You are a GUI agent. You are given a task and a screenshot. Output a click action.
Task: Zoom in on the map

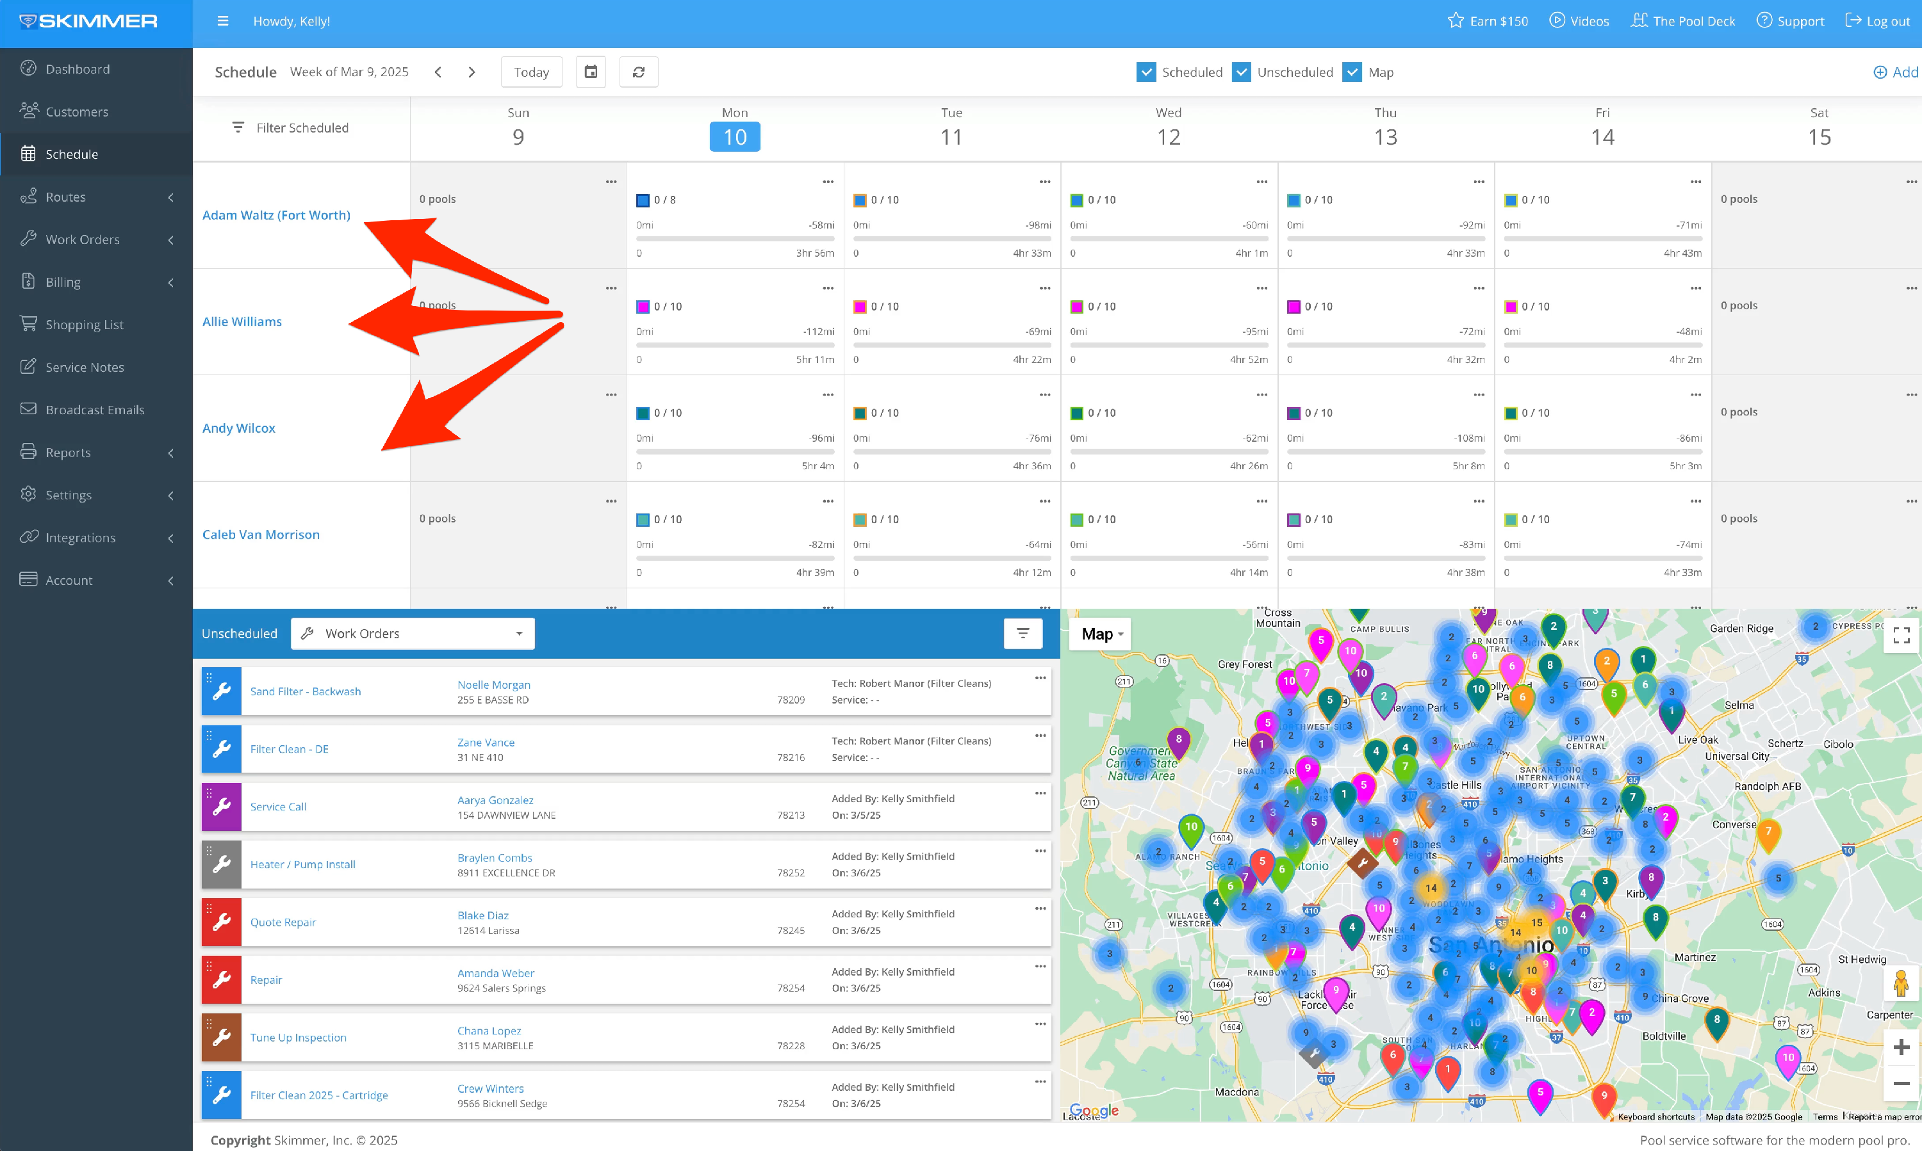click(1901, 1047)
